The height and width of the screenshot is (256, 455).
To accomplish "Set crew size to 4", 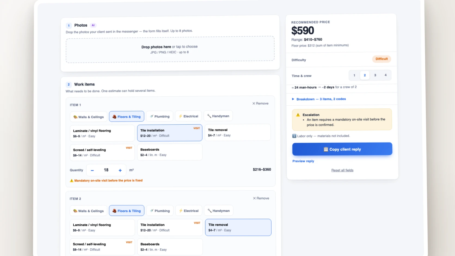I will click(385, 75).
